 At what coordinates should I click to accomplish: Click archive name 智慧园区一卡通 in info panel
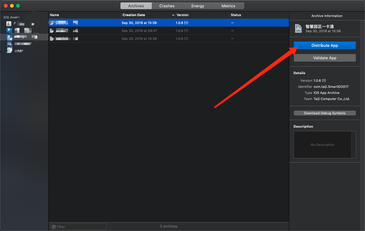click(x=320, y=26)
